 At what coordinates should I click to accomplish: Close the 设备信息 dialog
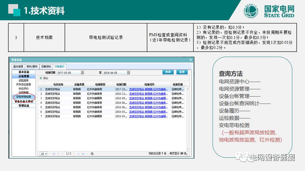click(191, 60)
